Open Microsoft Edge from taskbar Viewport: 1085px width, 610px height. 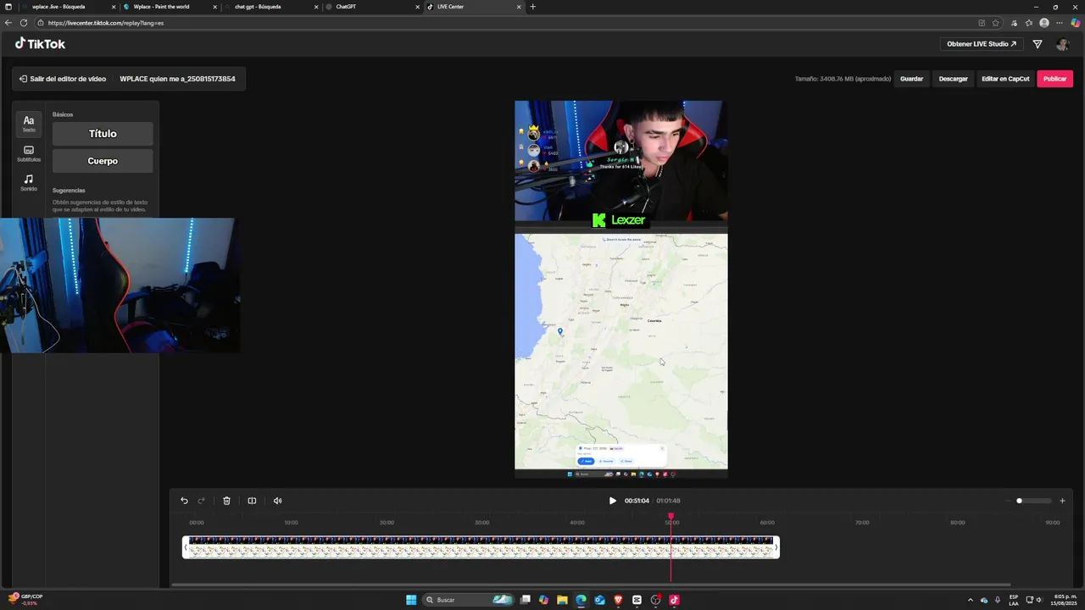tap(581, 600)
